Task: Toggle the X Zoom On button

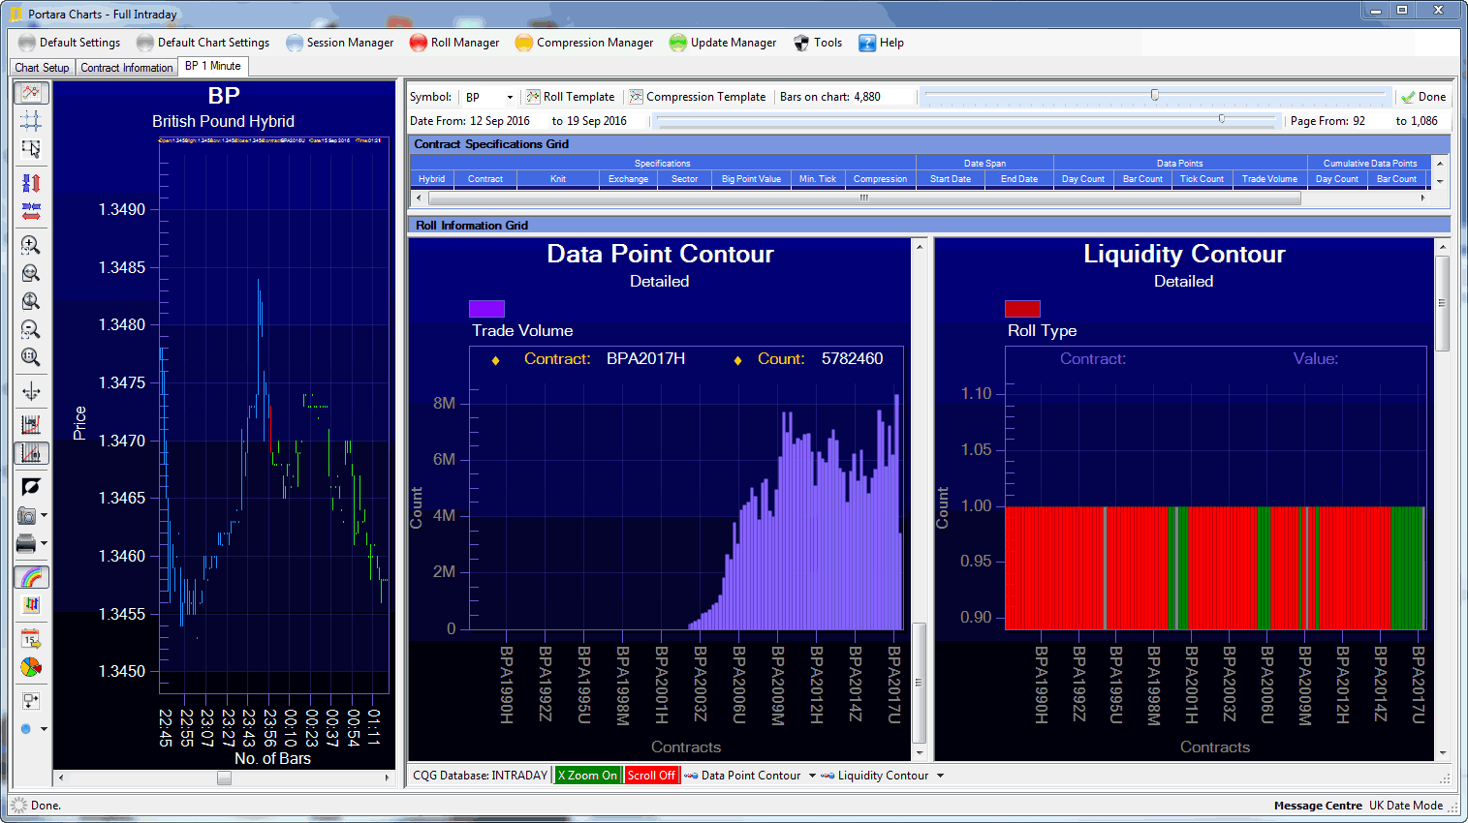Action: click(587, 776)
